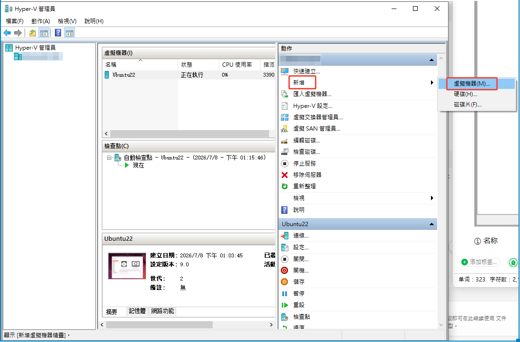Switch to the 網路功能 tab
The height and width of the screenshot is (342, 520).
(x=162, y=311)
